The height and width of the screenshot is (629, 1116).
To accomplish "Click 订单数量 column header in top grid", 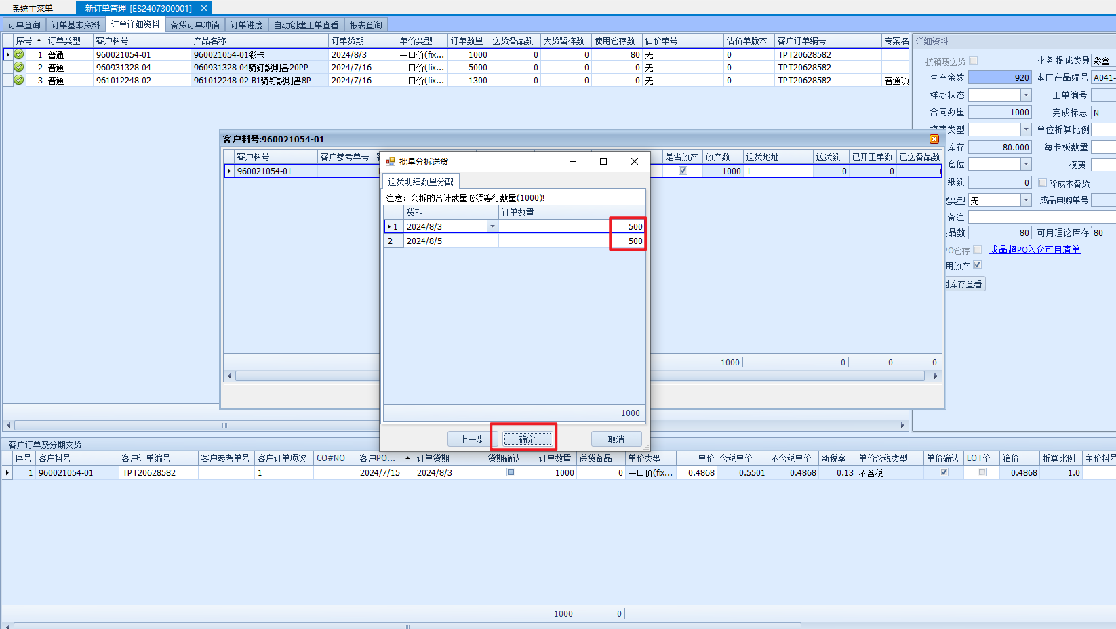I will pyautogui.click(x=469, y=41).
